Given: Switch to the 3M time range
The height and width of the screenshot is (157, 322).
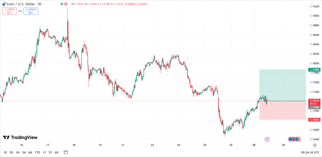Looking at the screenshot, I should [24, 153].
